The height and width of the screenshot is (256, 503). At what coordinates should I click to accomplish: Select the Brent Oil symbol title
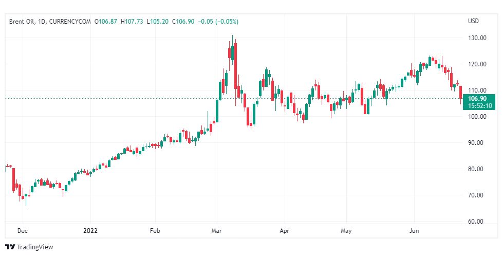pyautogui.click(x=22, y=22)
